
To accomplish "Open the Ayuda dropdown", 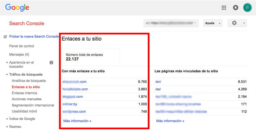I will (213, 23).
